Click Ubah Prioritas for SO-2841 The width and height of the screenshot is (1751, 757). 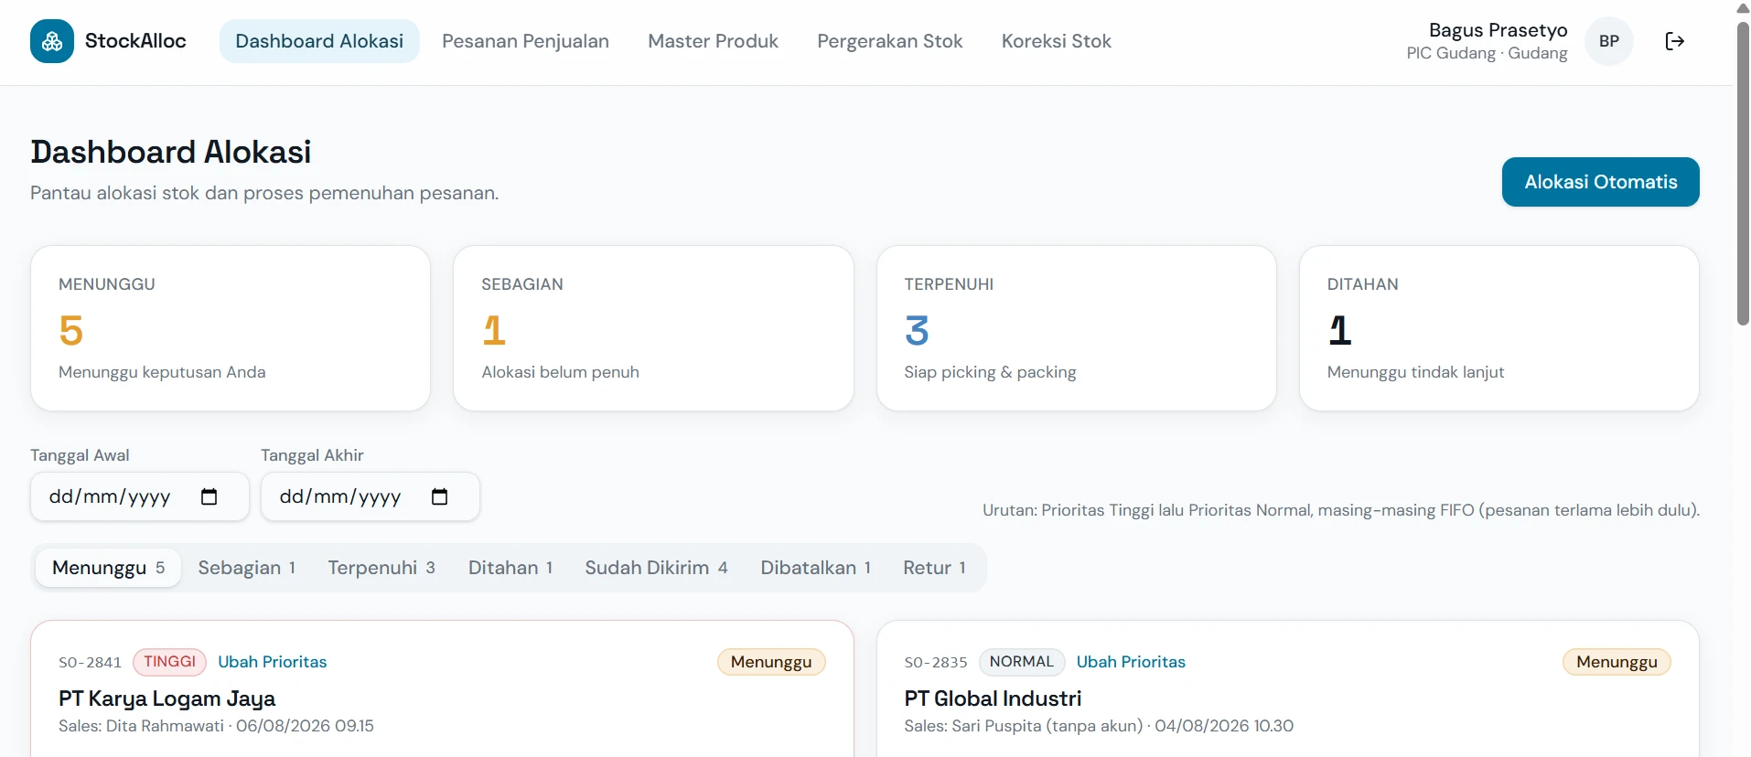pos(272,662)
